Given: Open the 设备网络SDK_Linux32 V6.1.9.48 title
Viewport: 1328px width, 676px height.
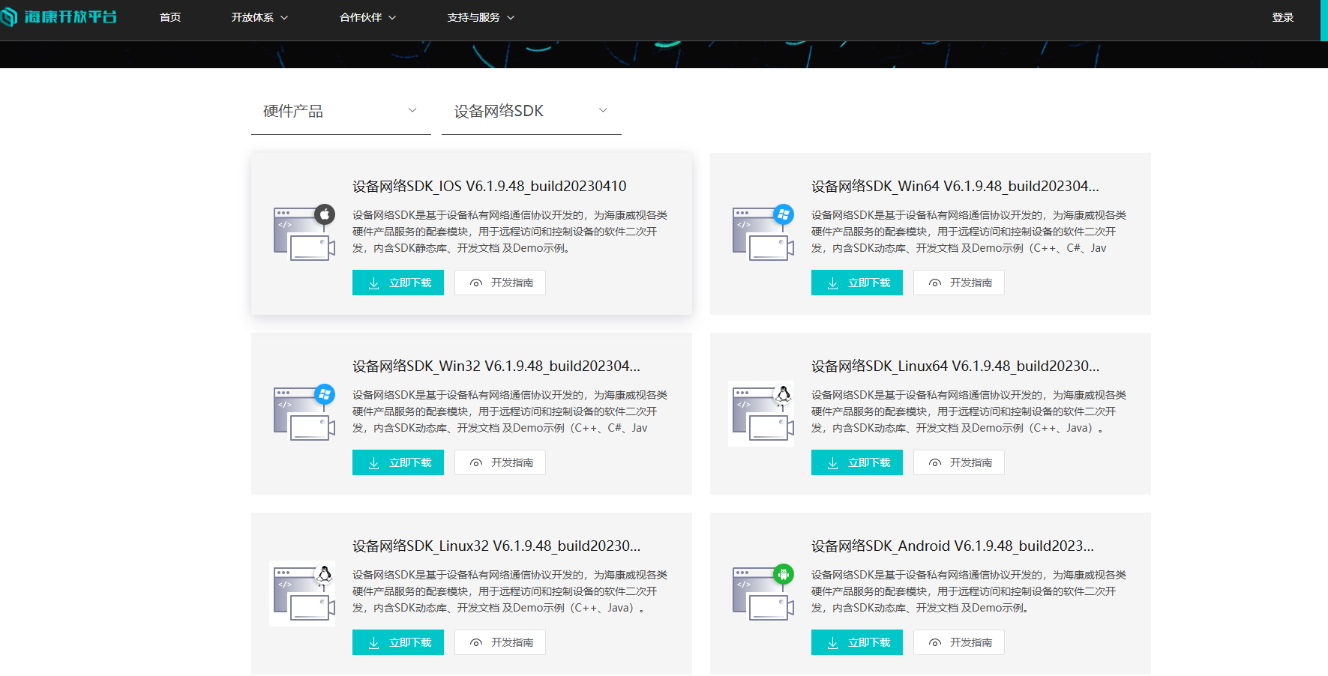Looking at the screenshot, I should [x=496, y=546].
